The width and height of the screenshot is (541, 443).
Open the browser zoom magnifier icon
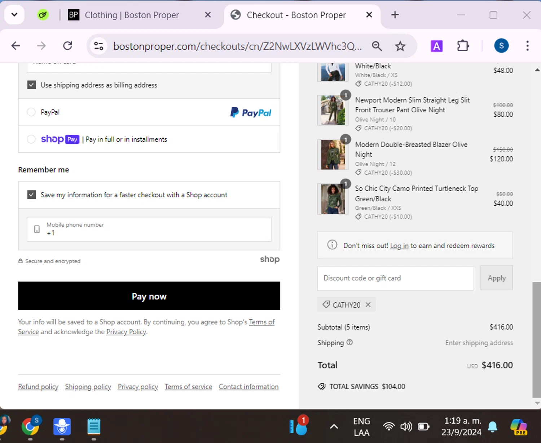[377, 46]
